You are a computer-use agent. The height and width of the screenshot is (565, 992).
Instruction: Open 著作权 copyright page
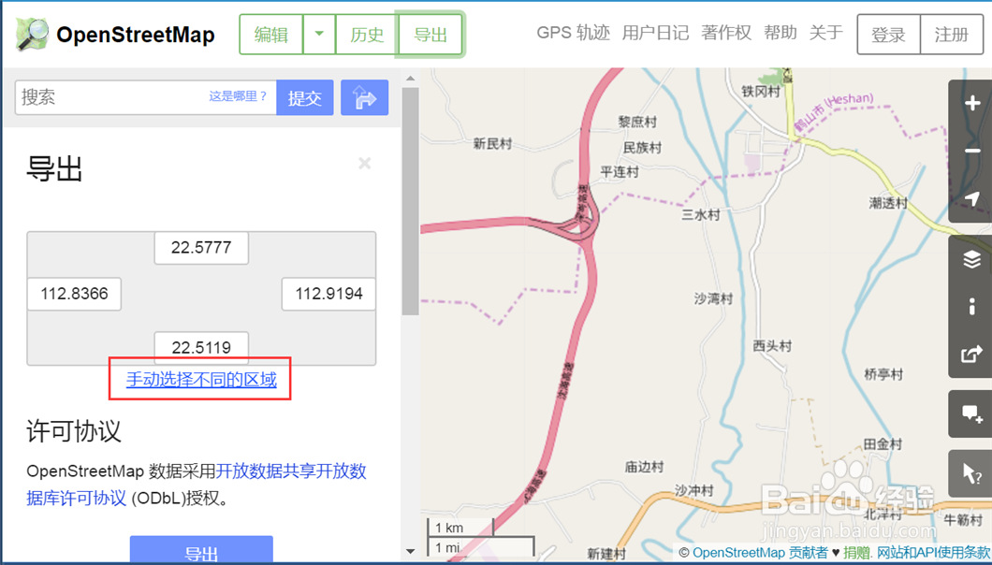click(x=726, y=33)
